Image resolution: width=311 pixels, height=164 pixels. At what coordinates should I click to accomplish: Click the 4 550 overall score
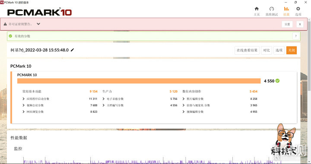click(269, 81)
